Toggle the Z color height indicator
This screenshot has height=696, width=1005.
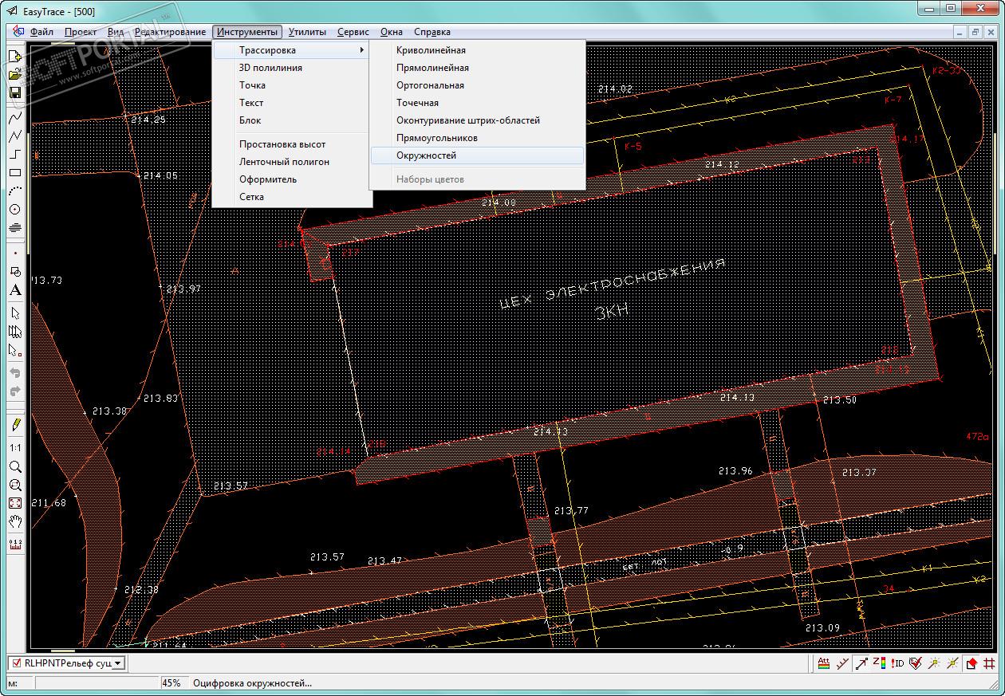(x=879, y=663)
